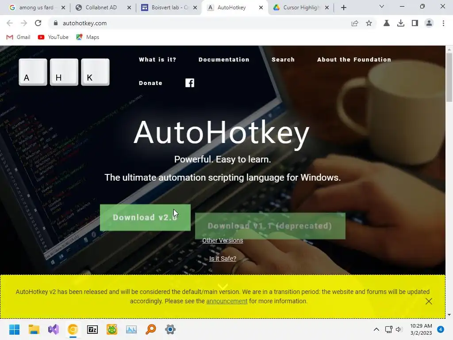Image resolution: width=453 pixels, height=340 pixels.
Task: Open the green pig app on taskbar
Action: 112,329
